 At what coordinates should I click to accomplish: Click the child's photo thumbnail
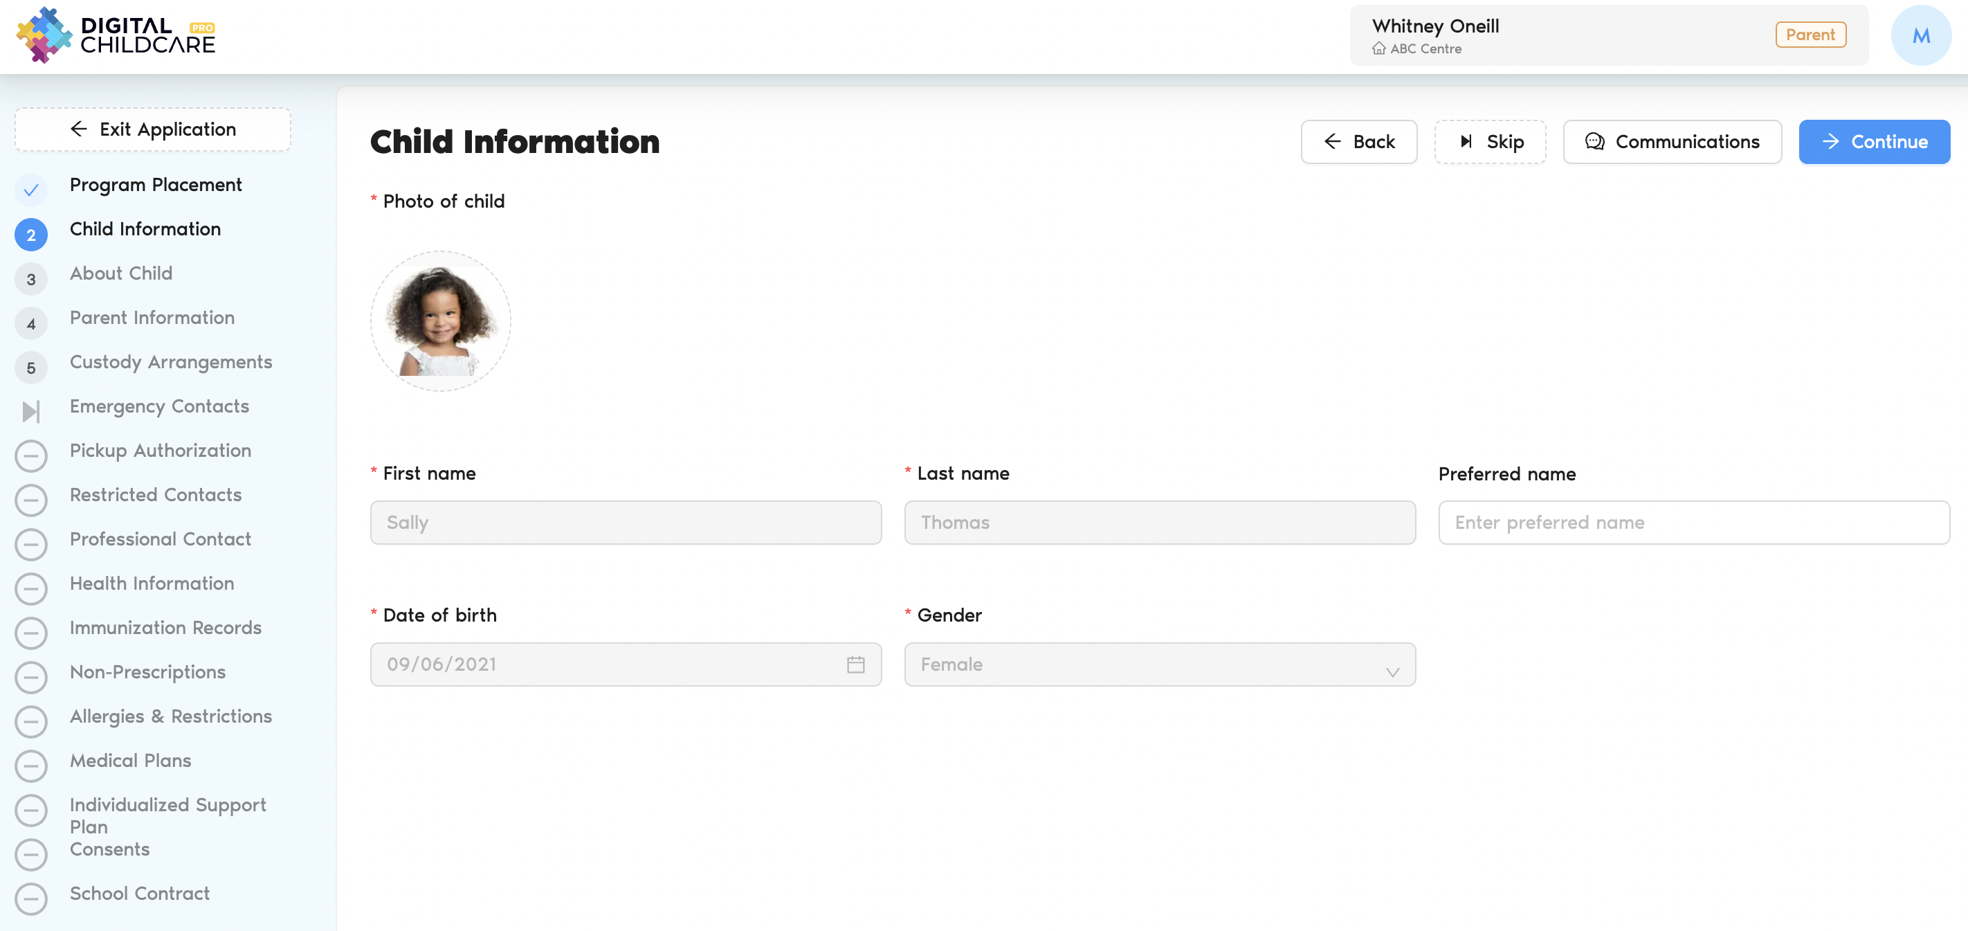pyautogui.click(x=440, y=321)
